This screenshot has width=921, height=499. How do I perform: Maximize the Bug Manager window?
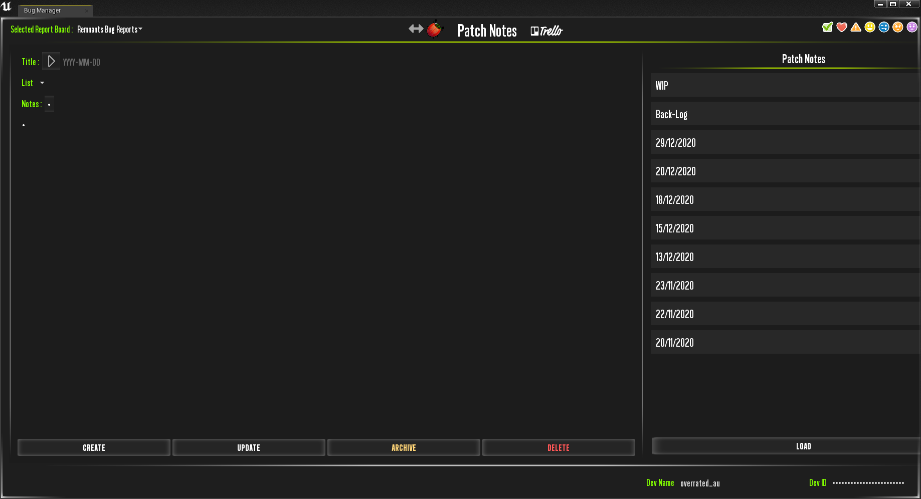tap(893, 4)
